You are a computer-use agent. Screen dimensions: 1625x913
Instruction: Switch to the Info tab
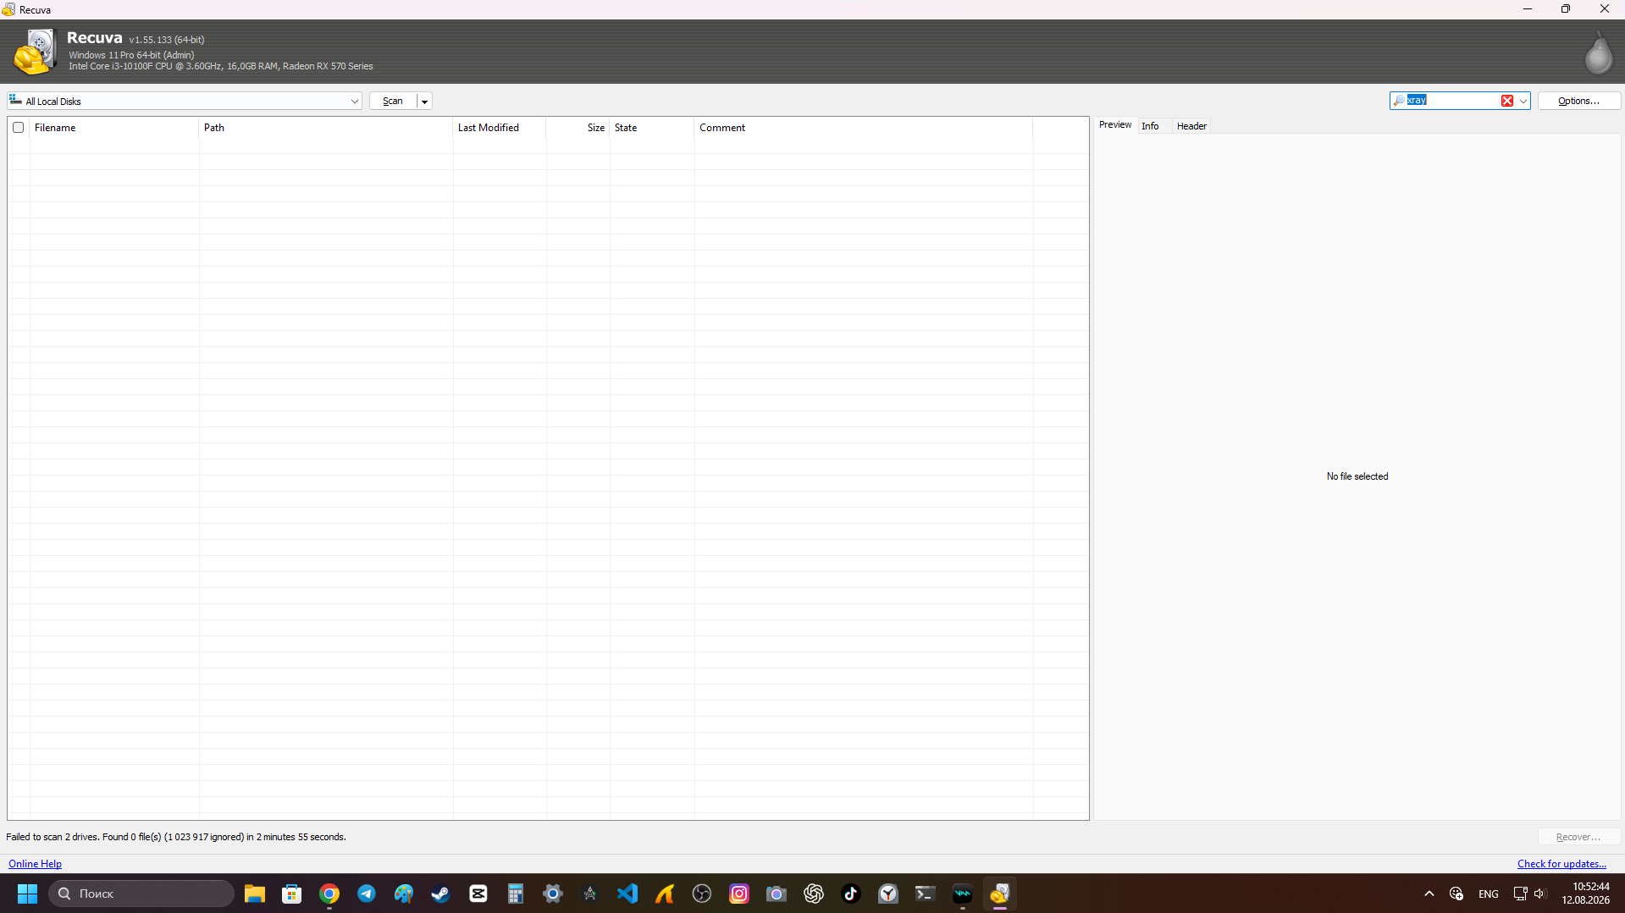tap(1150, 126)
